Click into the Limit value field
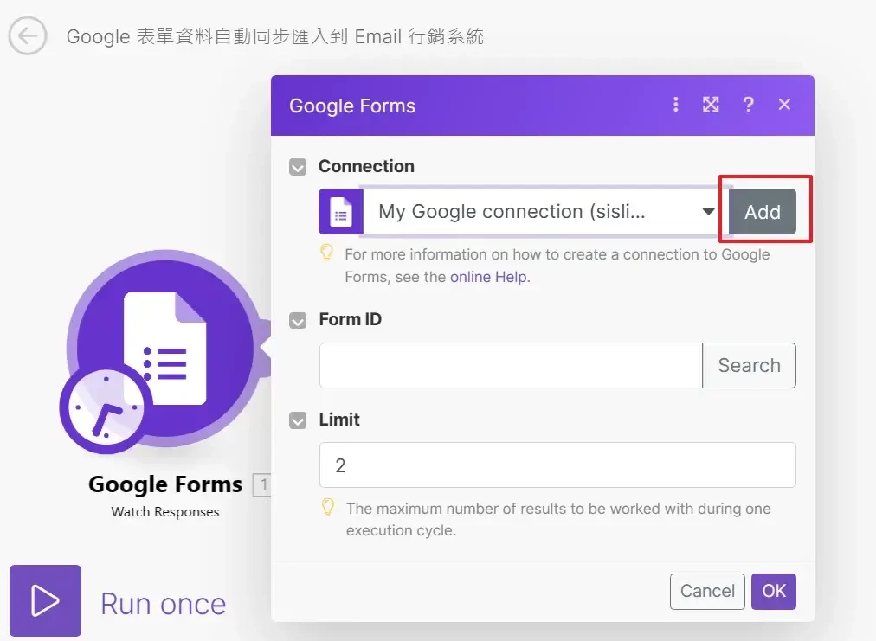This screenshot has height=641, width=876. 557,465
